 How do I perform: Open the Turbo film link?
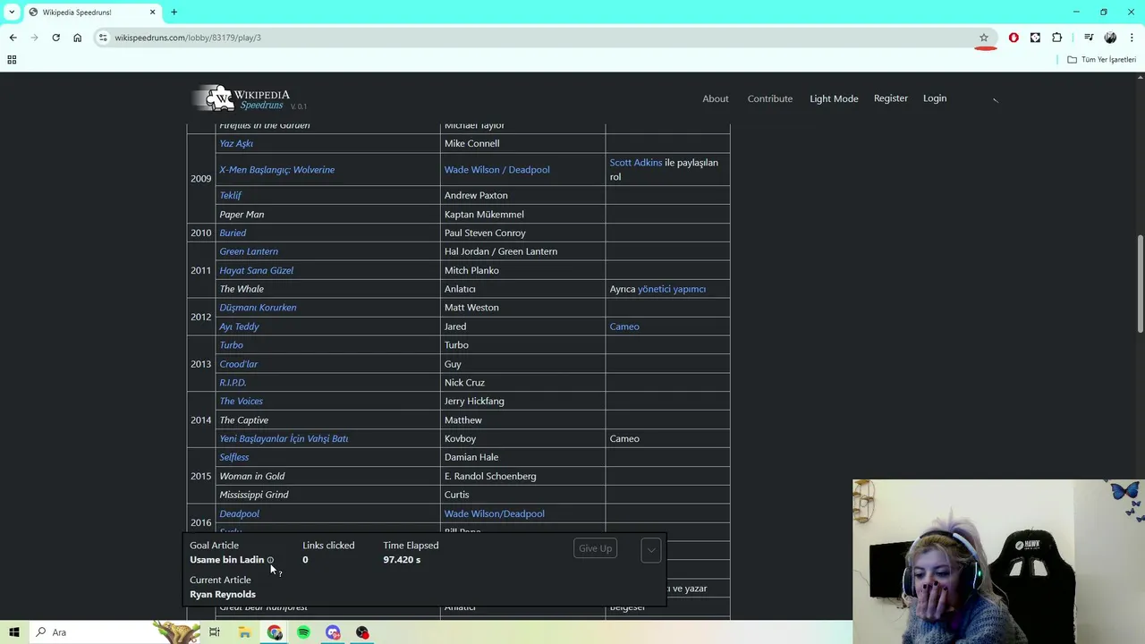(x=231, y=345)
